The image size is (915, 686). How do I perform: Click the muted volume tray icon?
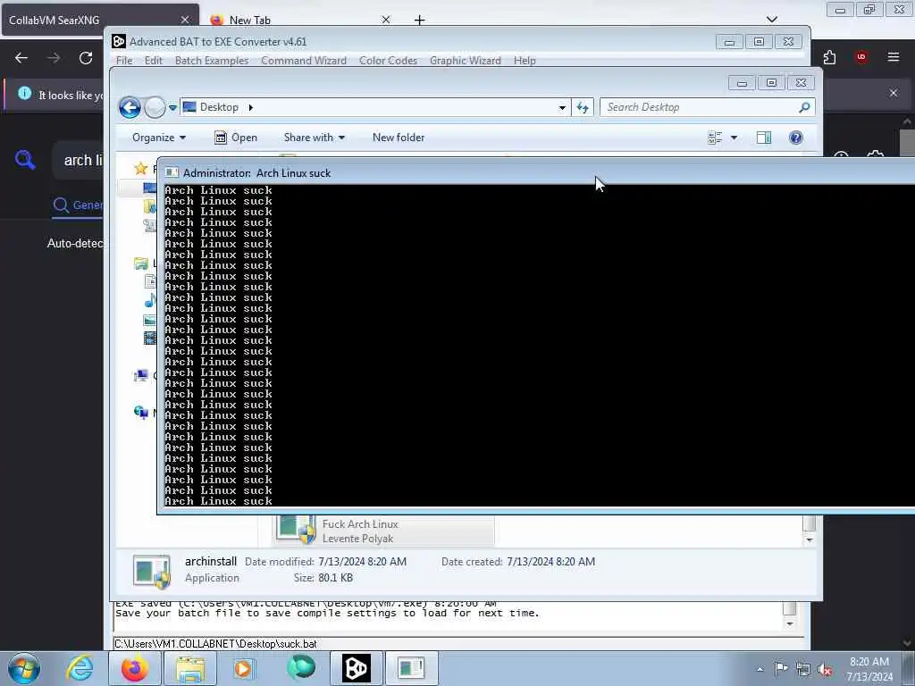coord(825,669)
